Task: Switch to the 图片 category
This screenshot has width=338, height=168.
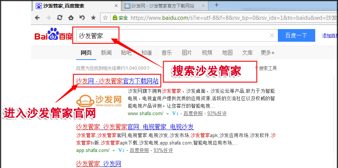Action: 187,53
